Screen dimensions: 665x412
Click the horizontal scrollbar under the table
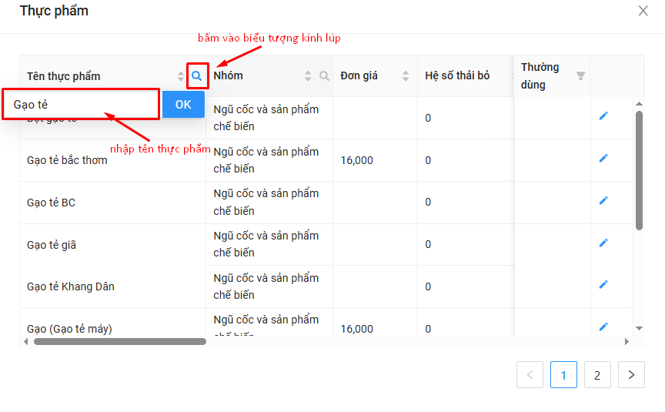119,341
